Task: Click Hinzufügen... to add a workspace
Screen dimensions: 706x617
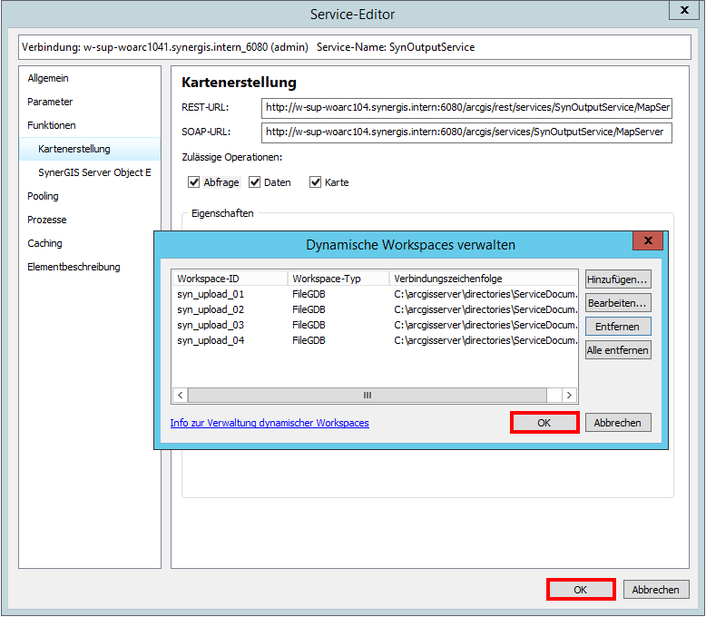Action: [x=617, y=279]
